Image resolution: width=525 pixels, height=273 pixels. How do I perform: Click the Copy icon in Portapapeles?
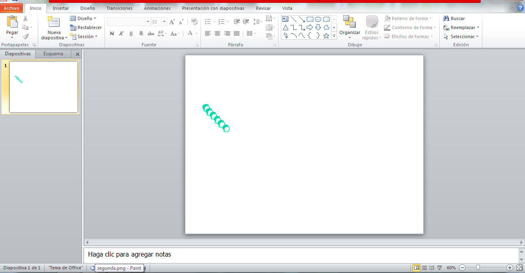pyautogui.click(x=25, y=27)
